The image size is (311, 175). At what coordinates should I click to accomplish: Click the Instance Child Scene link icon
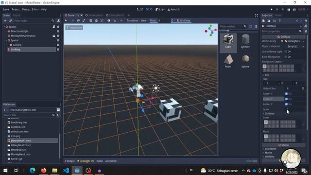point(10,20)
